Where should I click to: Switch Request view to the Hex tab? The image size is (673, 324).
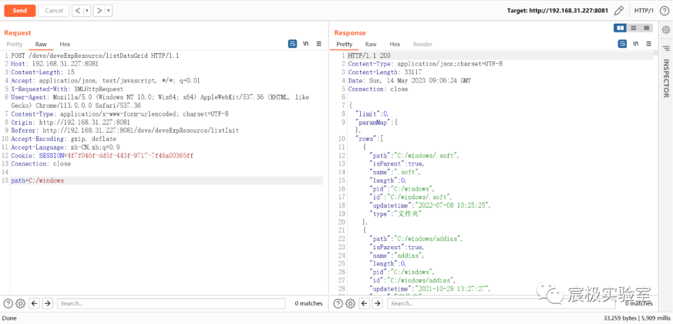(65, 44)
